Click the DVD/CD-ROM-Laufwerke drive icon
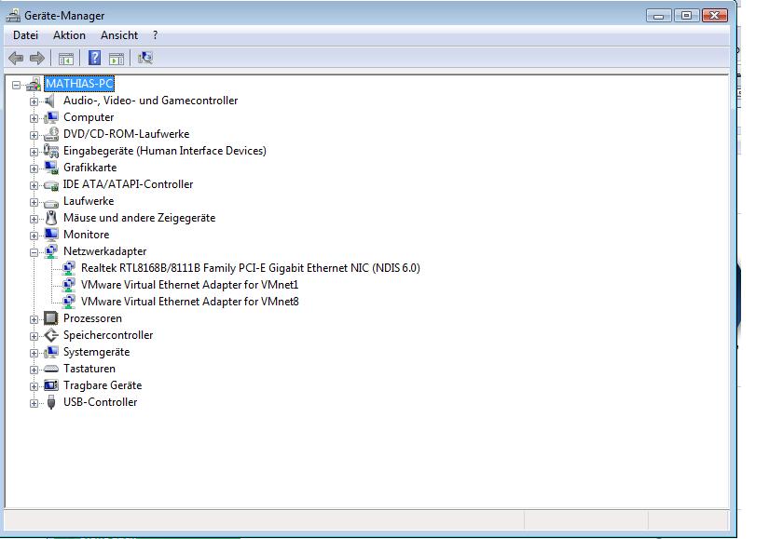 51,134
